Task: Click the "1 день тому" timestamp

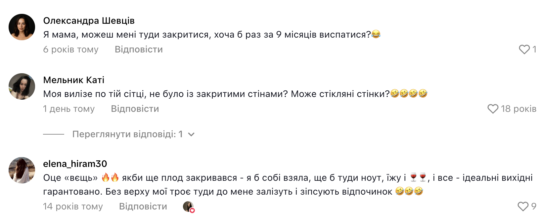Action: [69, 109]
